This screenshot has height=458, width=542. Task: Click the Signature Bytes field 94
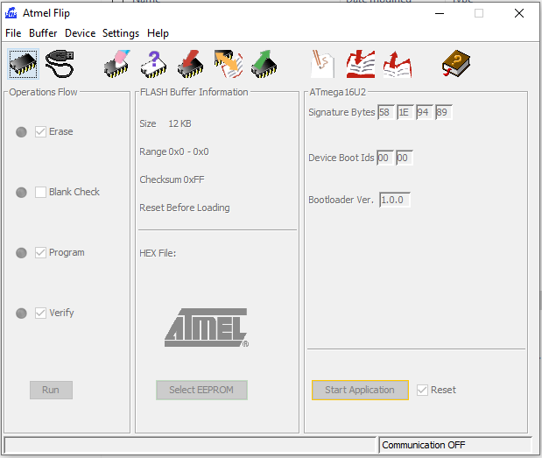425,112
